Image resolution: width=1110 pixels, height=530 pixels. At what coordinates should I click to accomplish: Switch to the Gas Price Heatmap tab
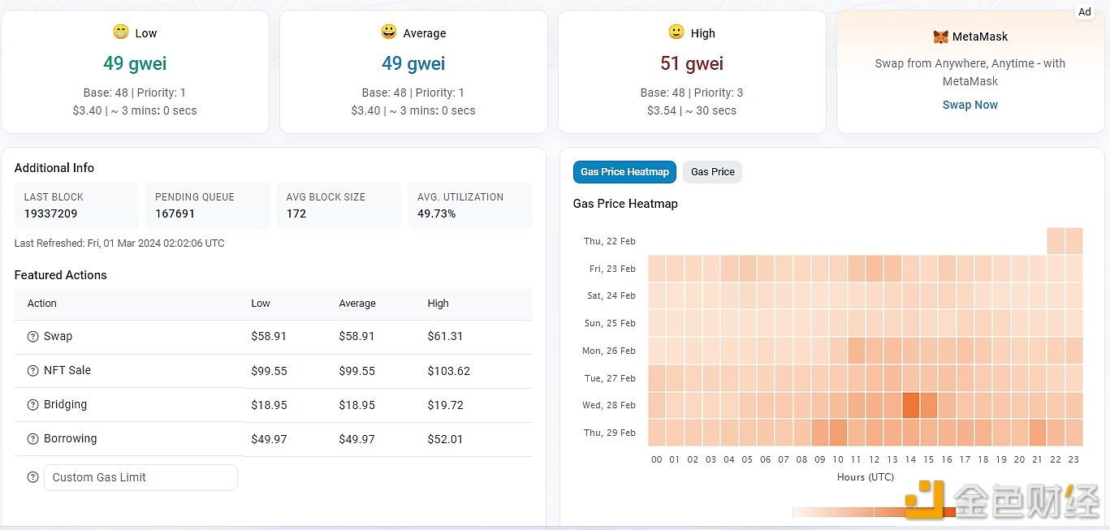(624, 172)
